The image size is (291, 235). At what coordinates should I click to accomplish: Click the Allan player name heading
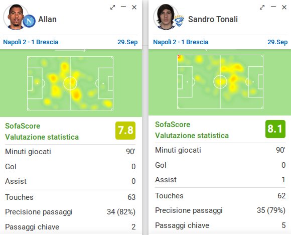(x=47, y=19)
